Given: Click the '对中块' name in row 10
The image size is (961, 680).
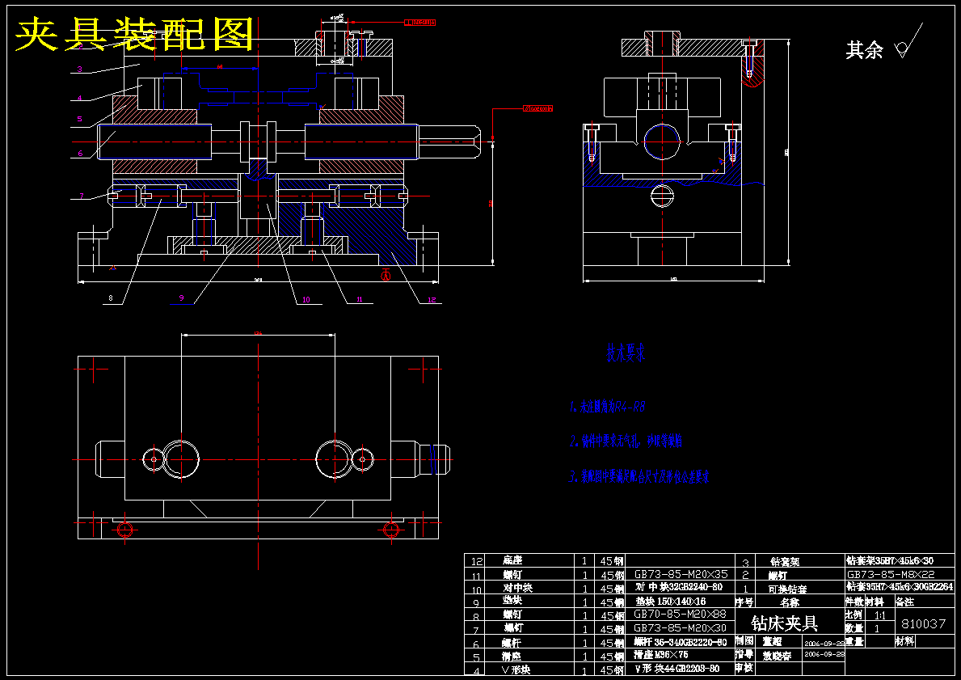Looking at the screenshot, I should coord(518,587).
